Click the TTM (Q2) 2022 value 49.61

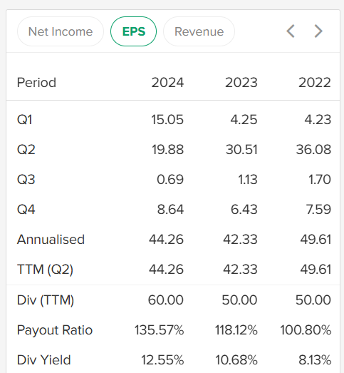(316, 270)
